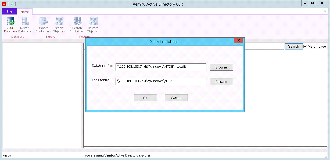Expand the Export Objects dropdown arrow
Image resolution: width=330 pixels, height=160 pixels.
tap(64, 32)
